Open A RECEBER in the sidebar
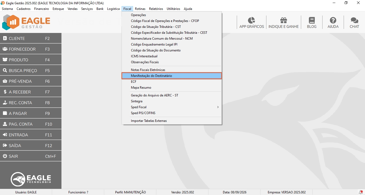The width and height of the screenshot is (365, 195). (x=31, y=92)
